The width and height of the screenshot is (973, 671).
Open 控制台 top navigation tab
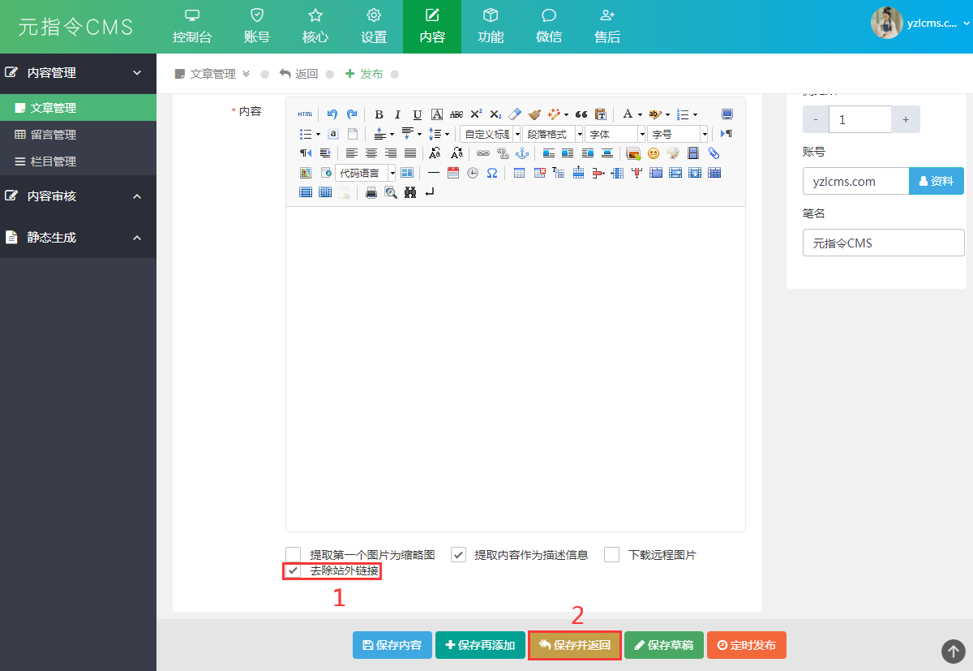coord(192,27)
